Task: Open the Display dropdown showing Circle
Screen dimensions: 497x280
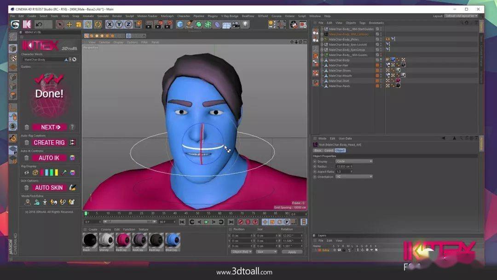Action: coord(354,161)
